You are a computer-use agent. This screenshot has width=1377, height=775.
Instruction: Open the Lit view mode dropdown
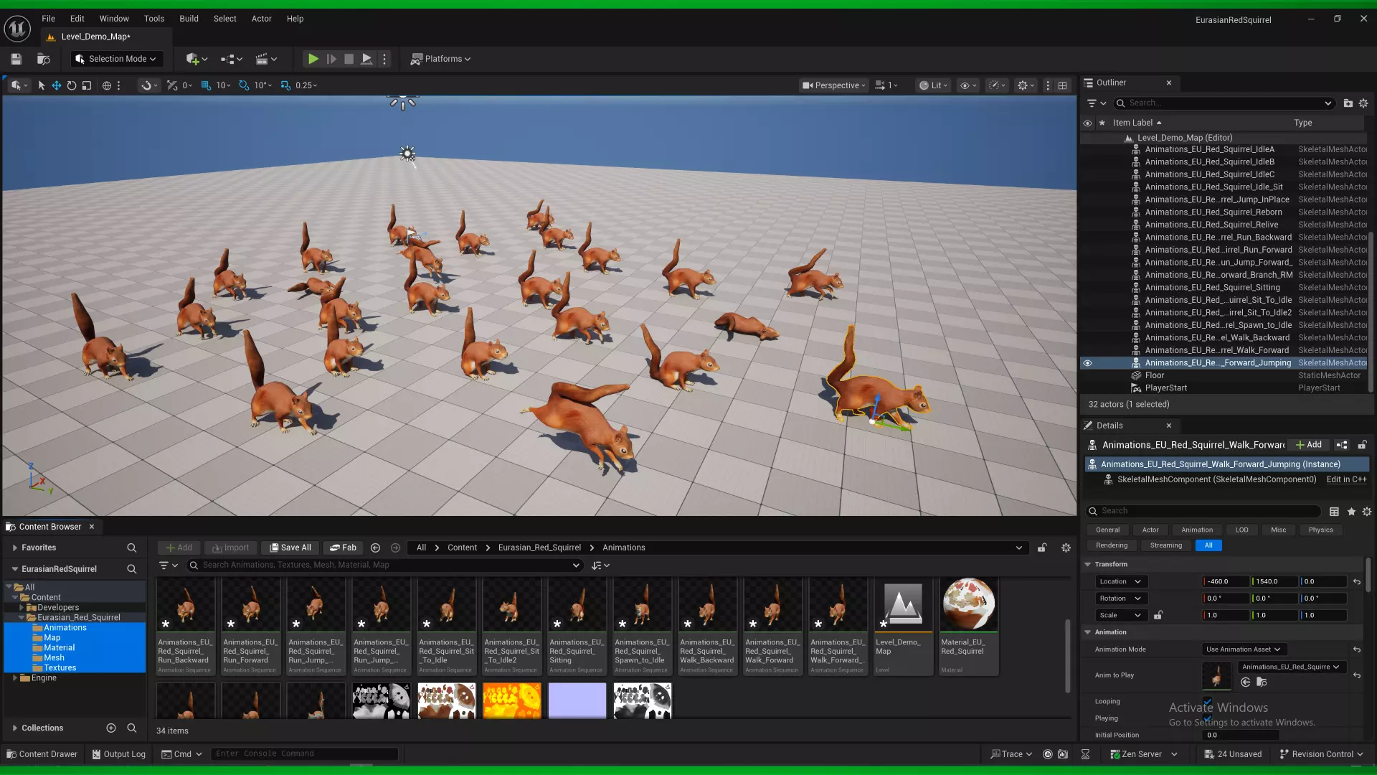pyautogui.click(x=934, y=85)
